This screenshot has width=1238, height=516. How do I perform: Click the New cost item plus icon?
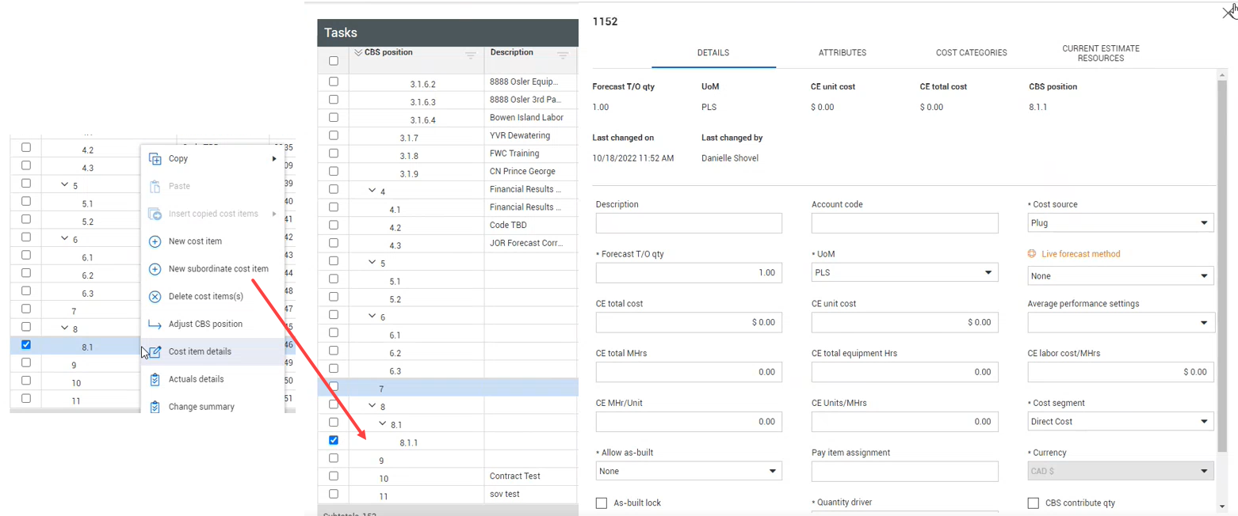155,241
